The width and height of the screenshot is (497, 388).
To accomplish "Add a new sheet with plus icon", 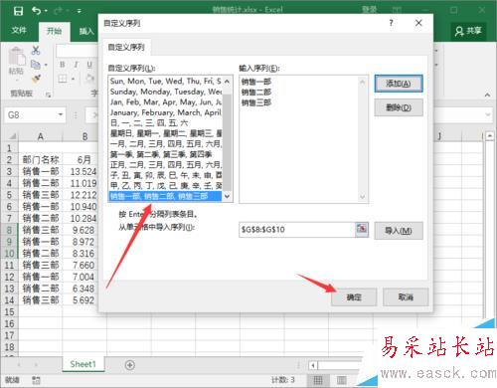I will point(130,365).
